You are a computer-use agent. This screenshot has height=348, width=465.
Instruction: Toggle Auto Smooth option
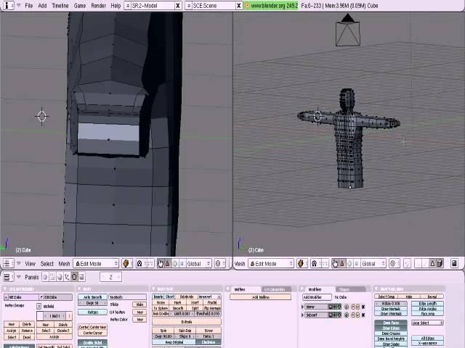point(92,297)
